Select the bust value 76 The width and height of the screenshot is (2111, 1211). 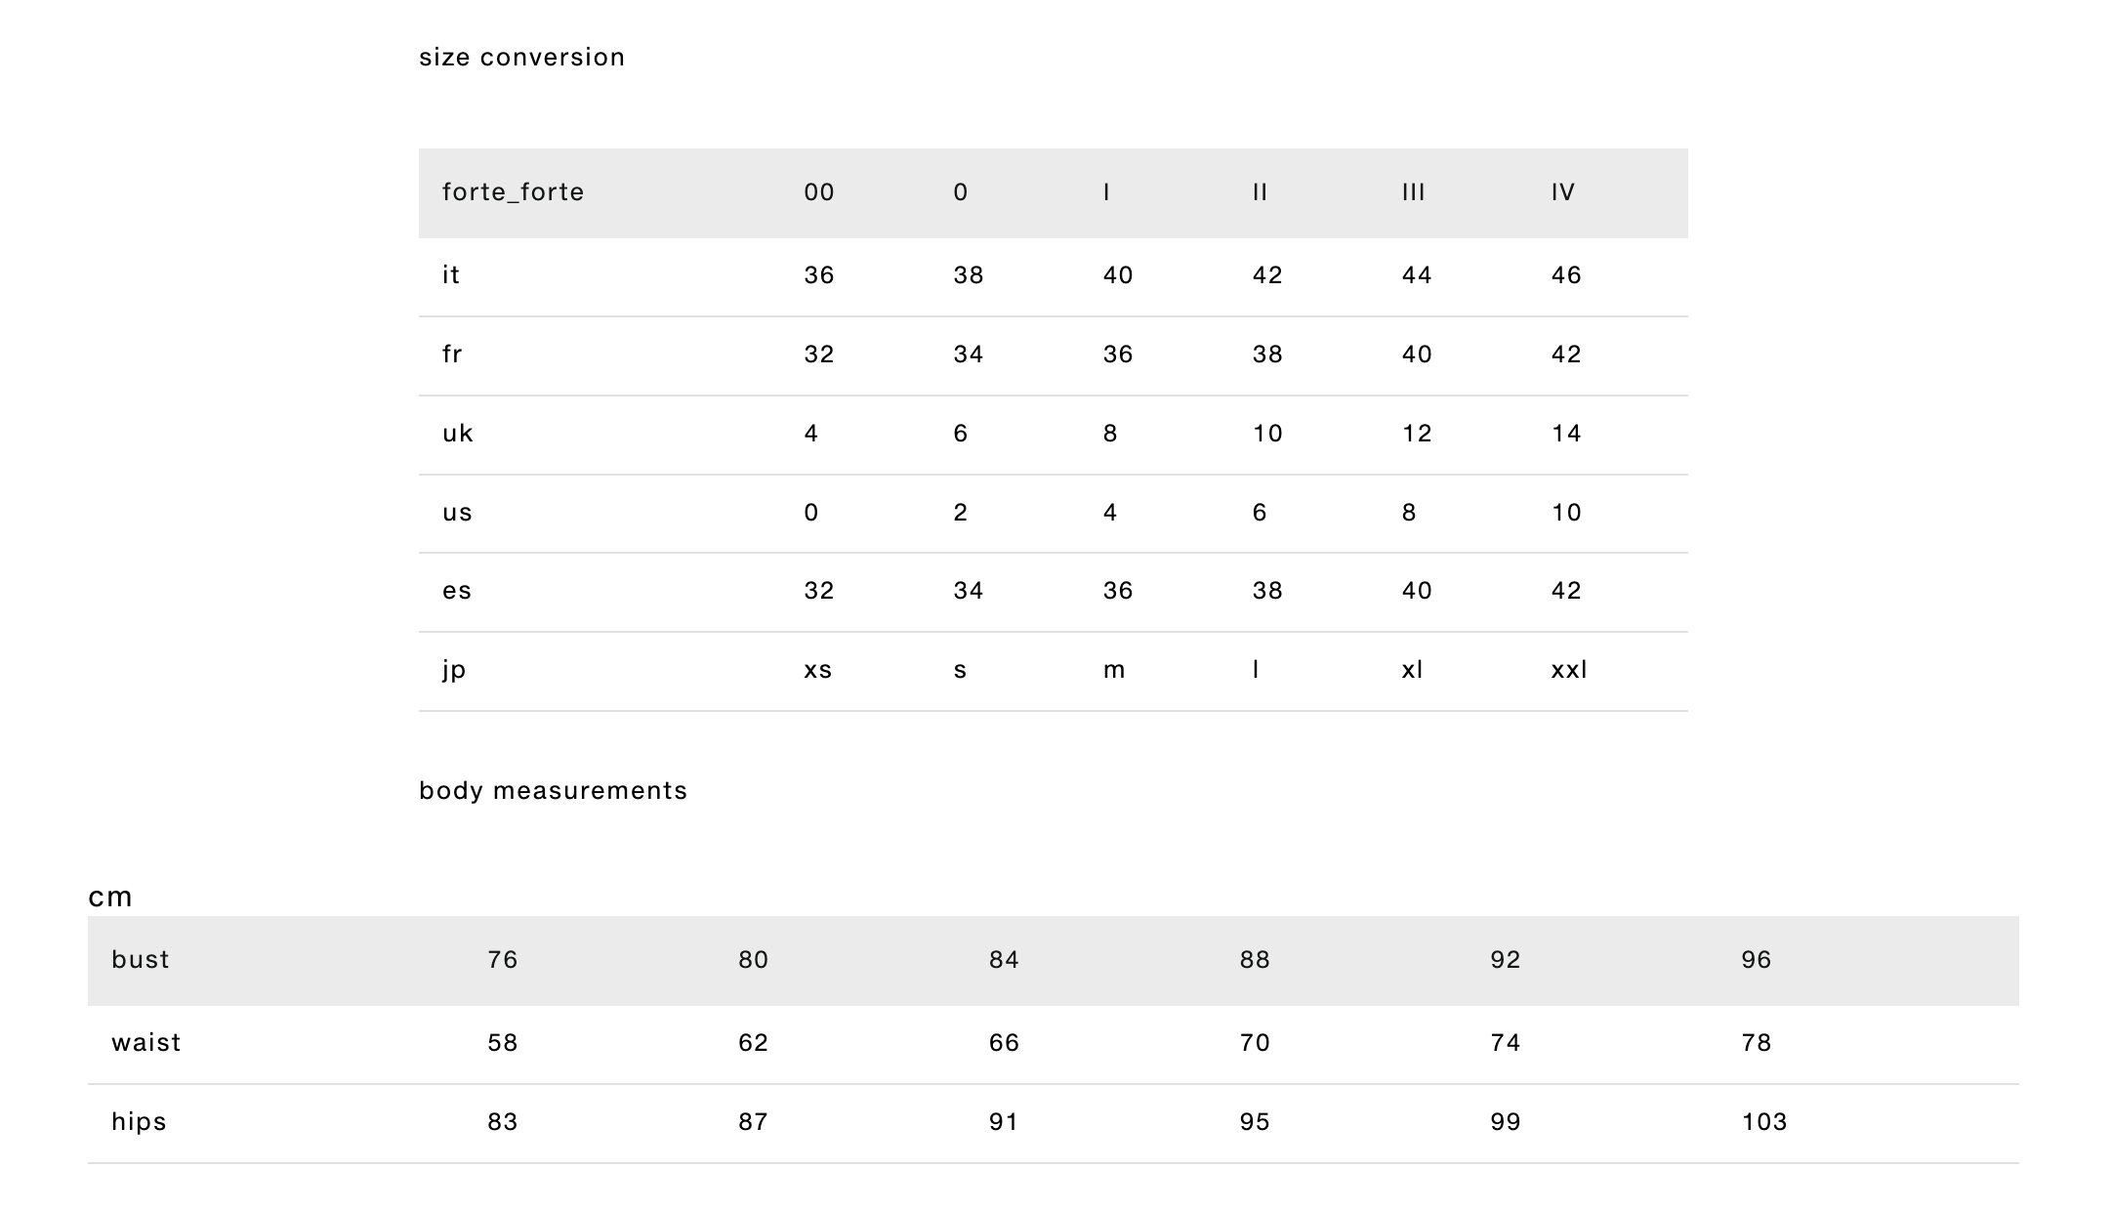coord(503,960)
